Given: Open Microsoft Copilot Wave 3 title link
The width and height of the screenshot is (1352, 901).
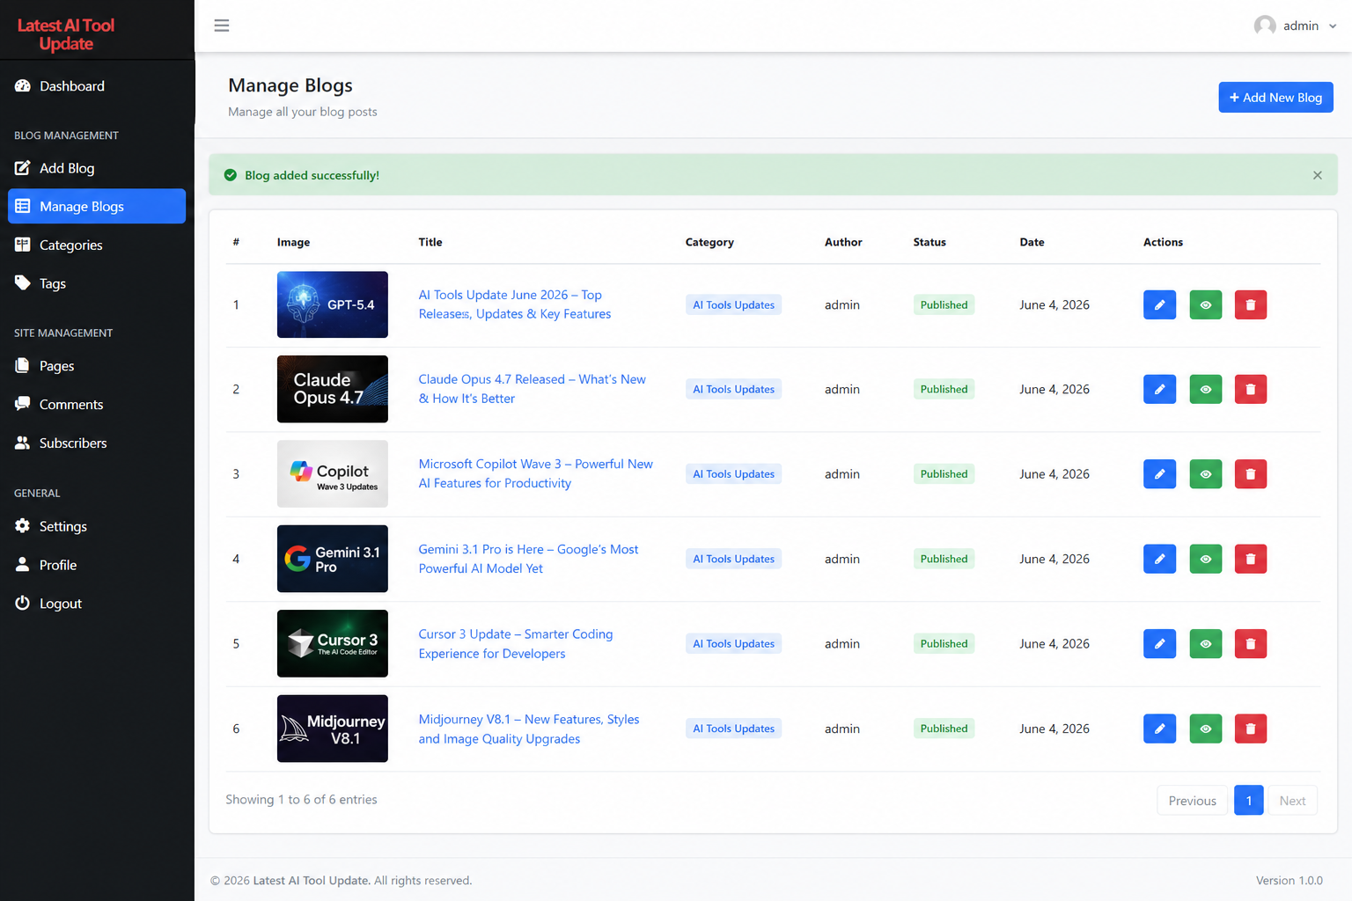Looking at the screenshot, I should click(535, 473).
